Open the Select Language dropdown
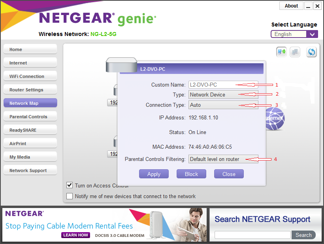The width and height of the screenshot is (324, 244). click(x=294, y=34)
